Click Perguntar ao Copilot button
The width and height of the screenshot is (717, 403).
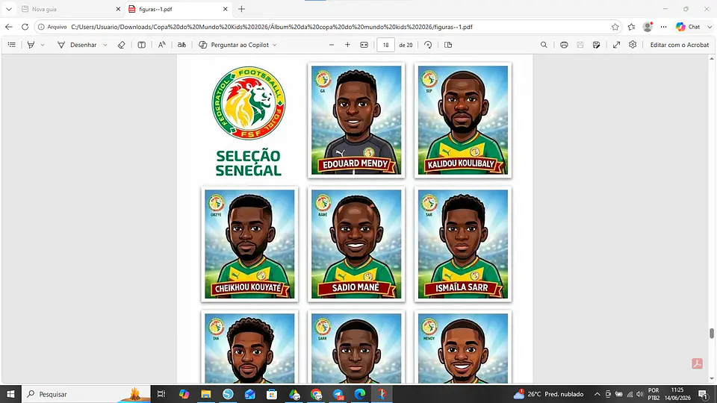point(234,45)
